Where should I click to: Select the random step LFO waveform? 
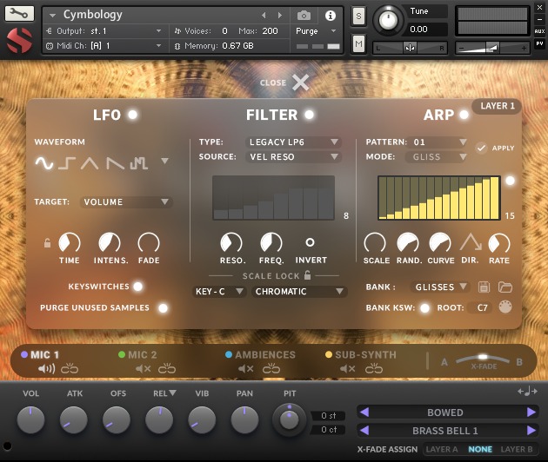pyautogui.click(x=139, y=163)
